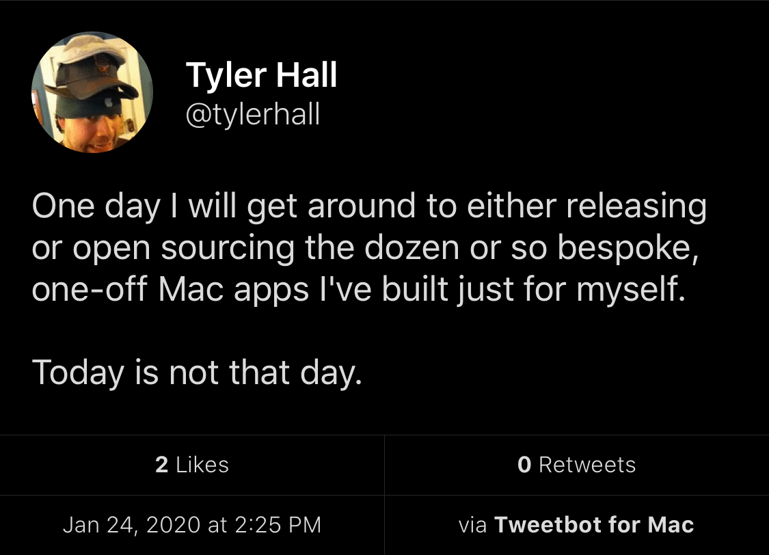
Task: View the 2 Likes list
Action: pyautogui.click(x=192, y=465)
